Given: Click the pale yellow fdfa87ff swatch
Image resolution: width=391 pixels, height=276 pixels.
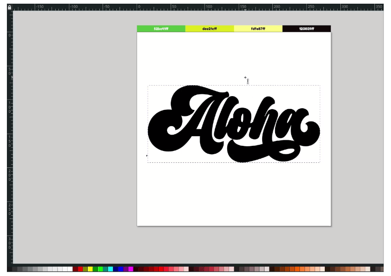Looking at the screenshot, I should coord(258,29).
